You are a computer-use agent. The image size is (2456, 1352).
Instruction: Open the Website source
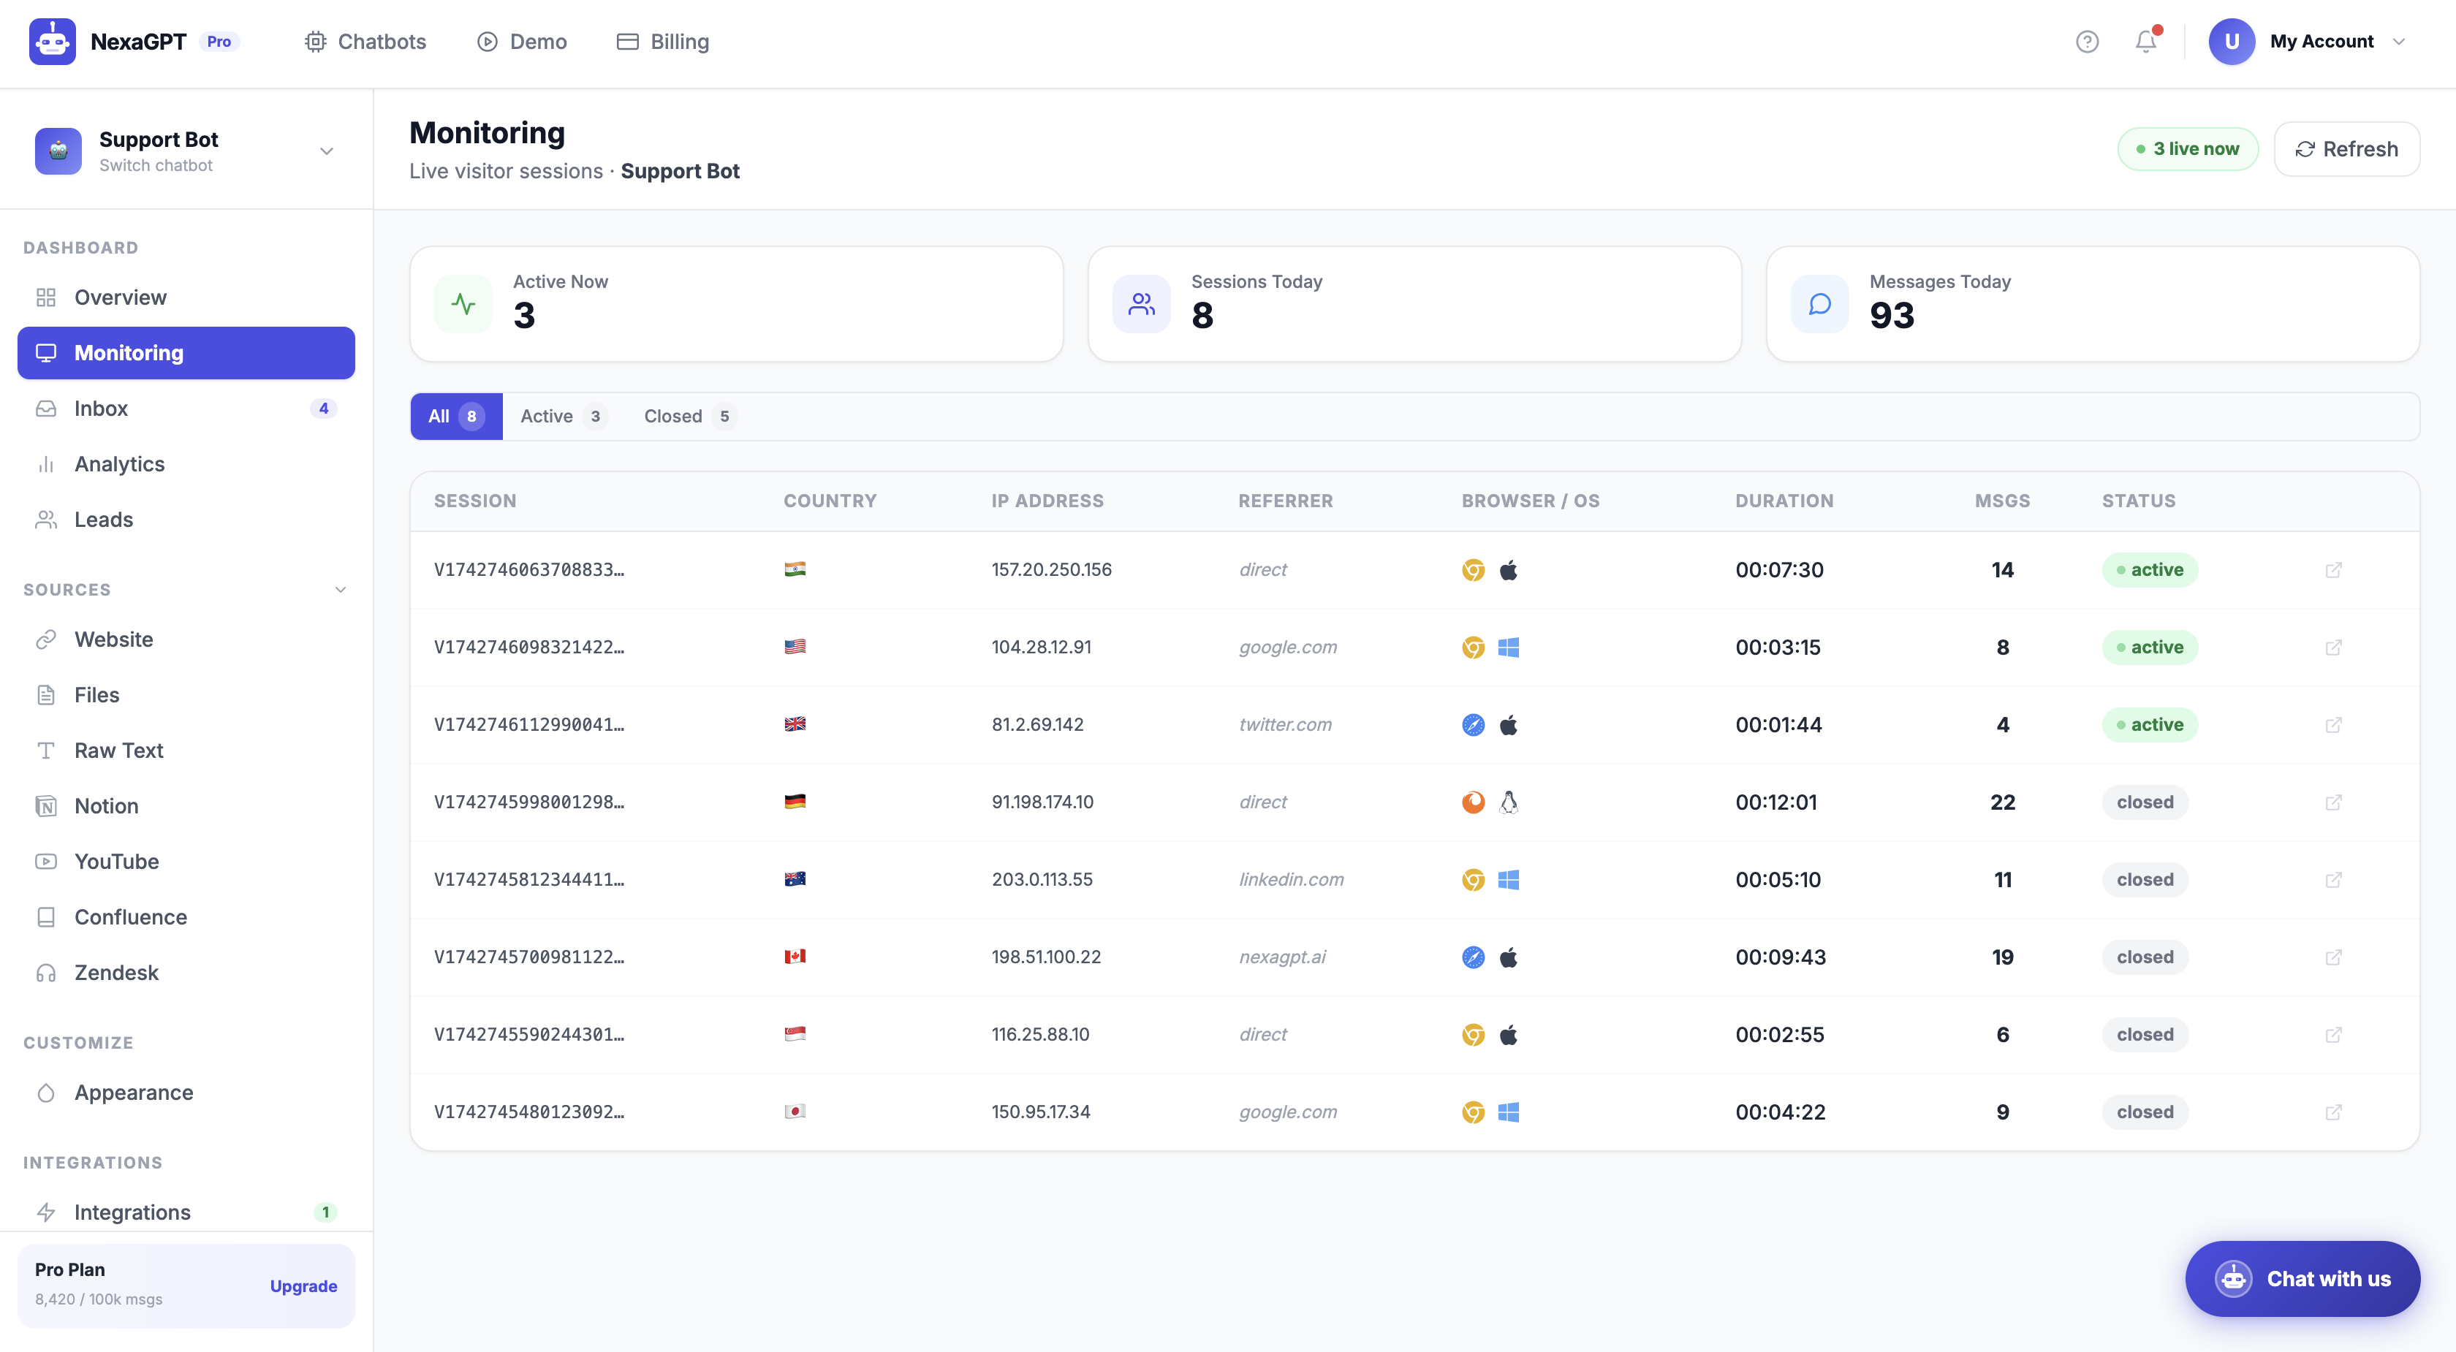(x=186, y=639)
